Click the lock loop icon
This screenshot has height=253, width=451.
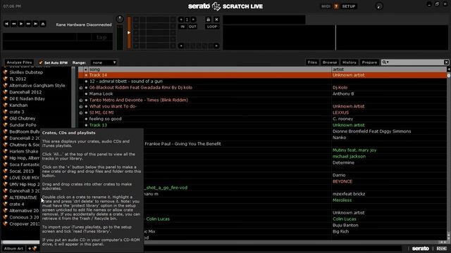click(x=208, y=20)
